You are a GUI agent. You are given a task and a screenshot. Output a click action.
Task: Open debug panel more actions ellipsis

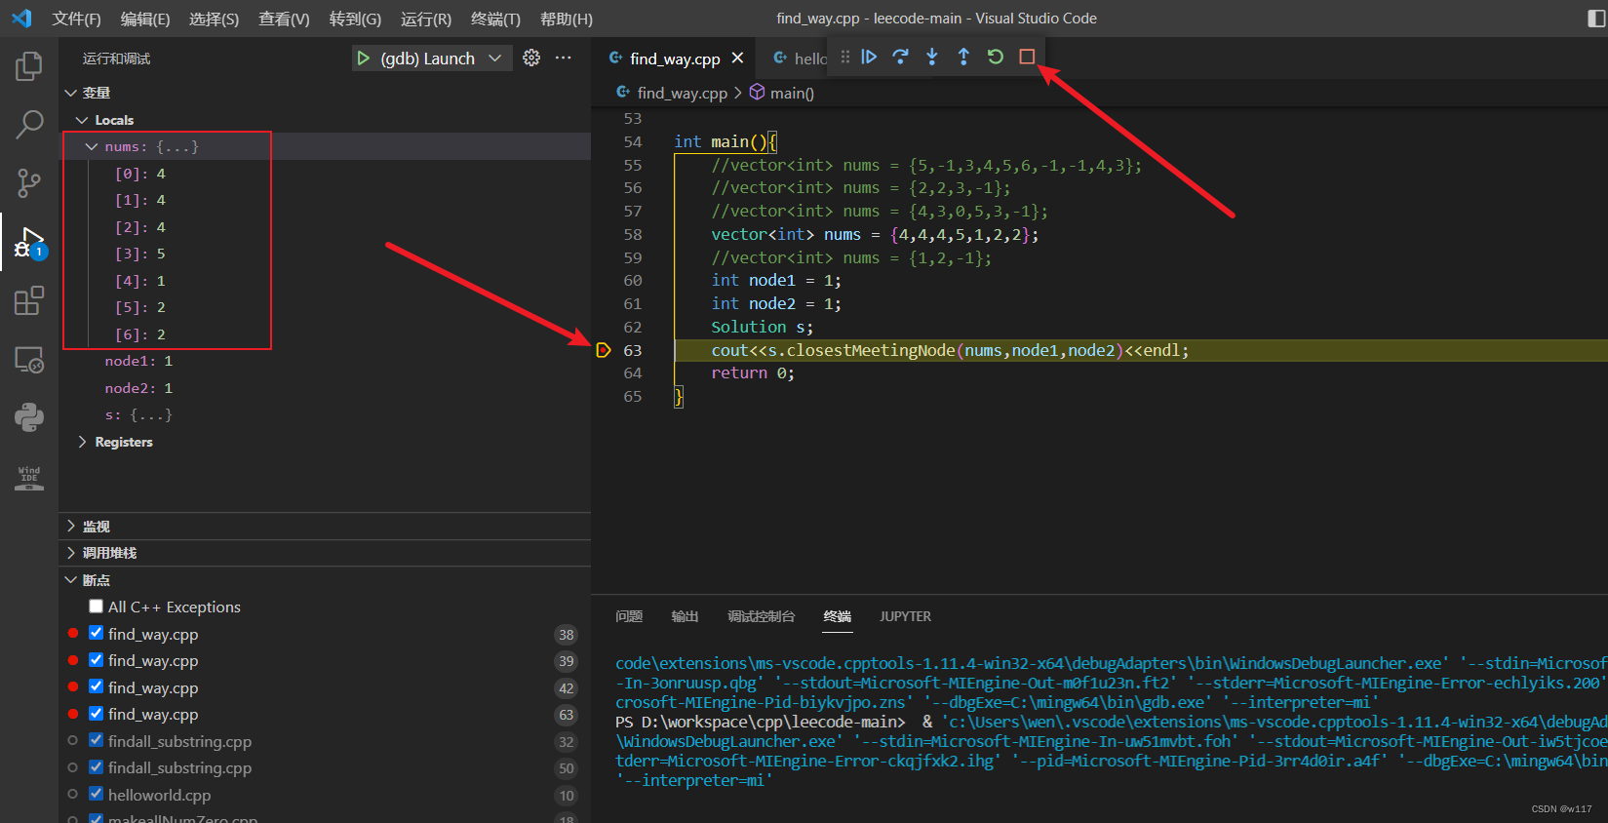click(x=564, y=58)
